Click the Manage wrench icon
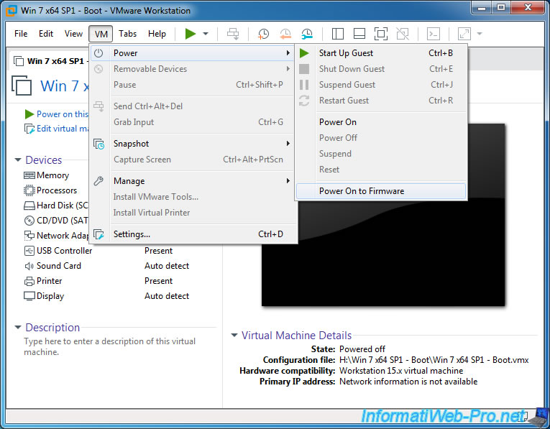This screenshot has width=550, height=429. click(98, 181)
